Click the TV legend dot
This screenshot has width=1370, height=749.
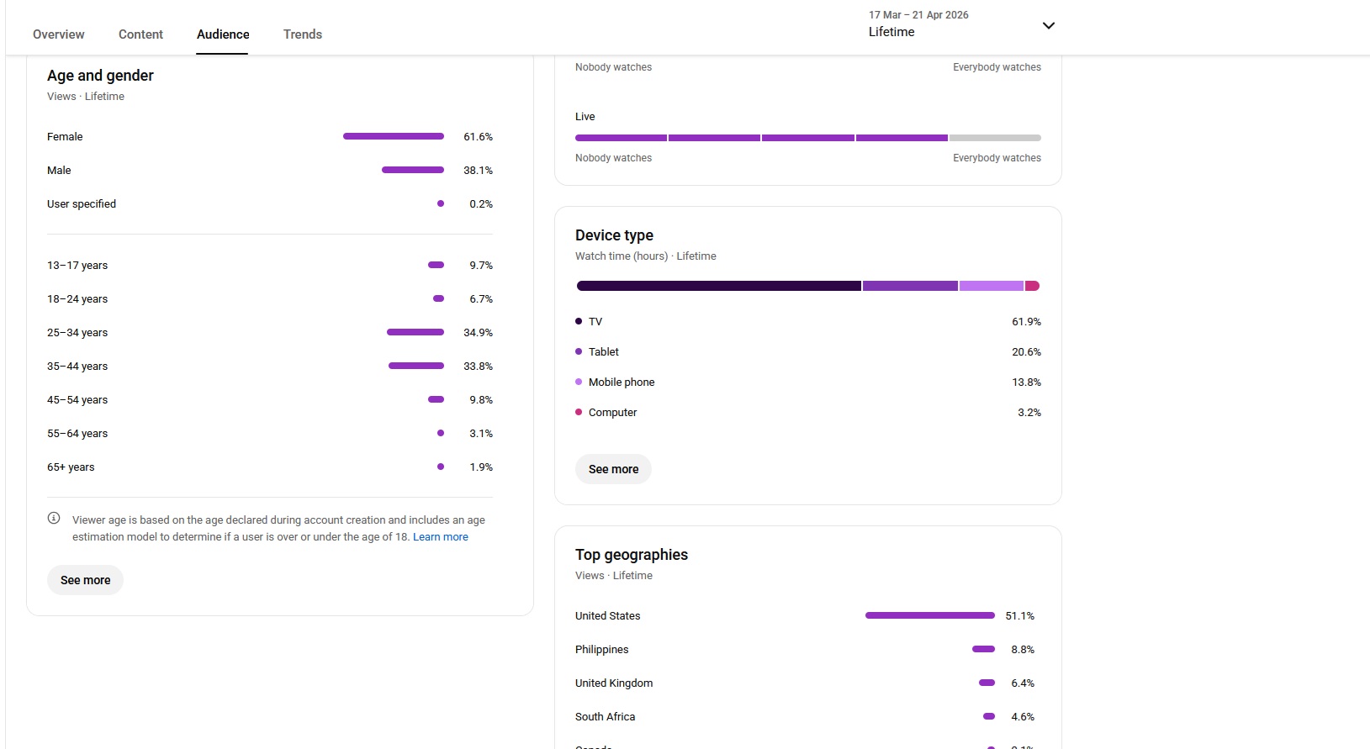point(579,321)
